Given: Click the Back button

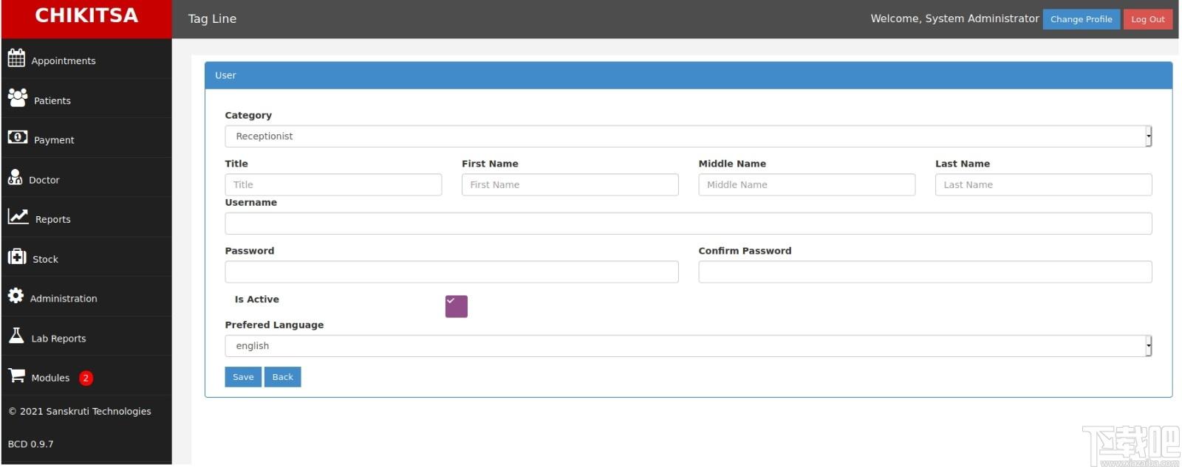Looking at the screenshot, I should click(283, 377).
